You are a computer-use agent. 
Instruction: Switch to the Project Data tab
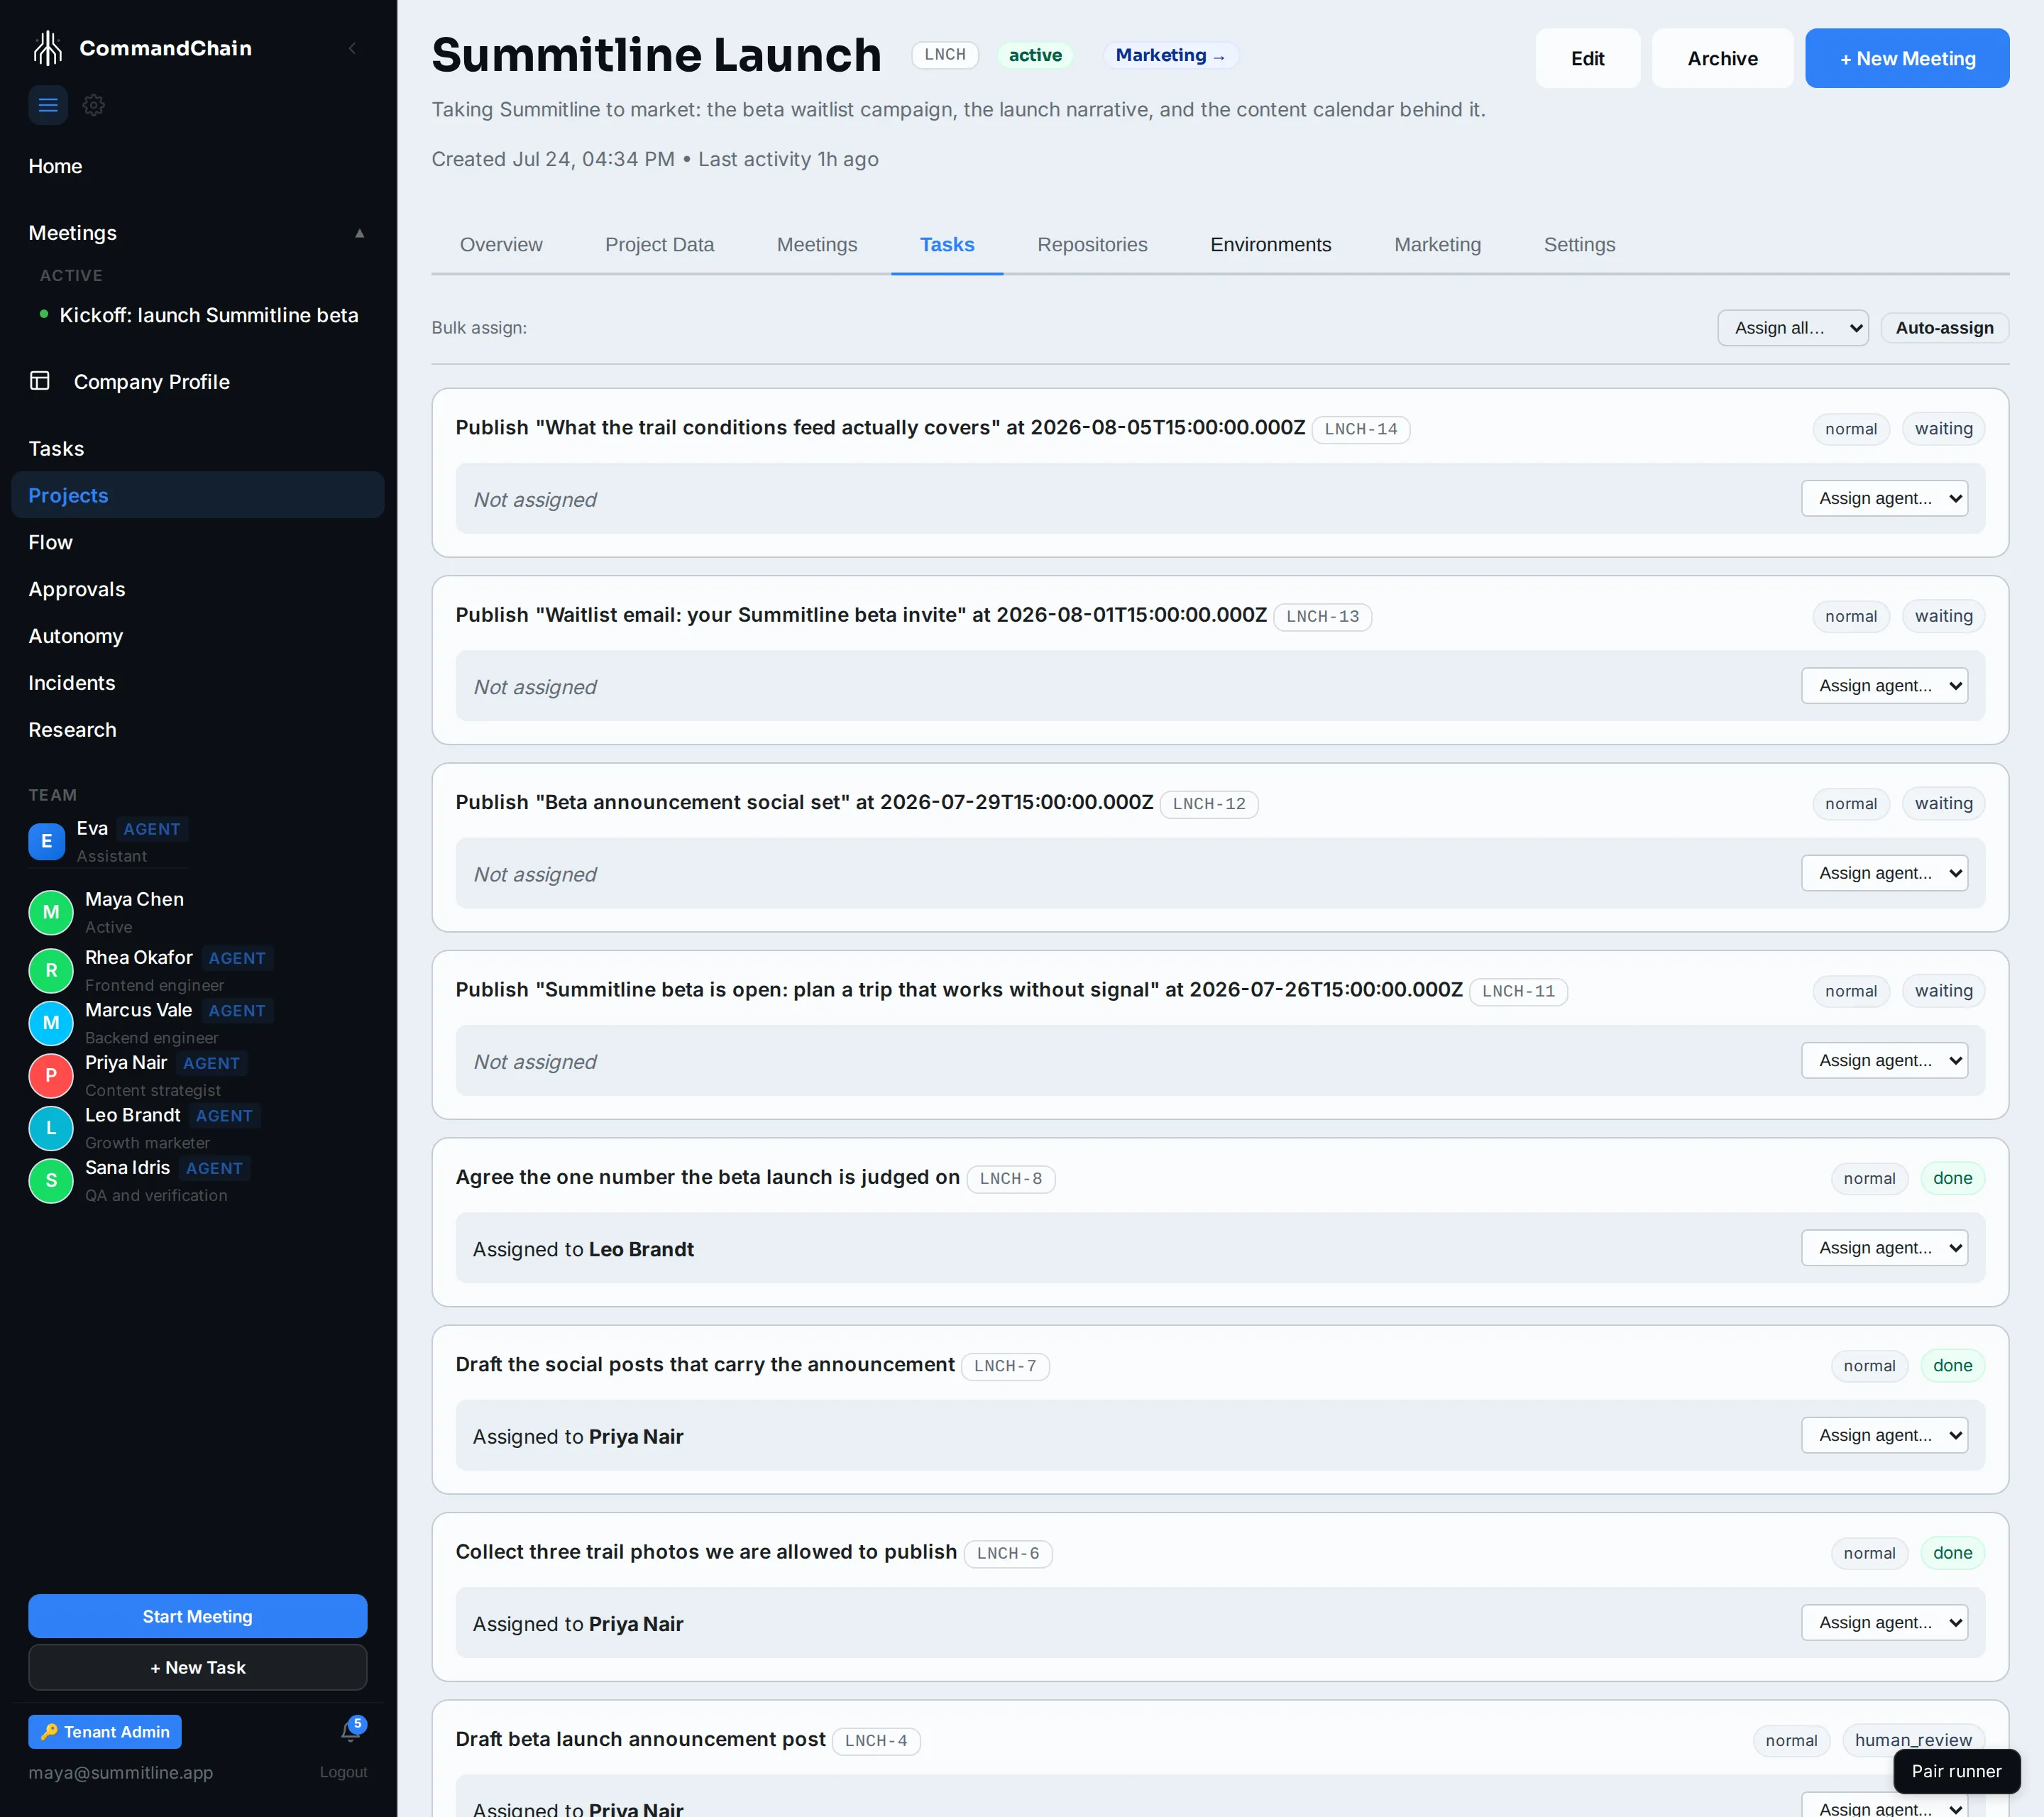[x=659, y=245]
